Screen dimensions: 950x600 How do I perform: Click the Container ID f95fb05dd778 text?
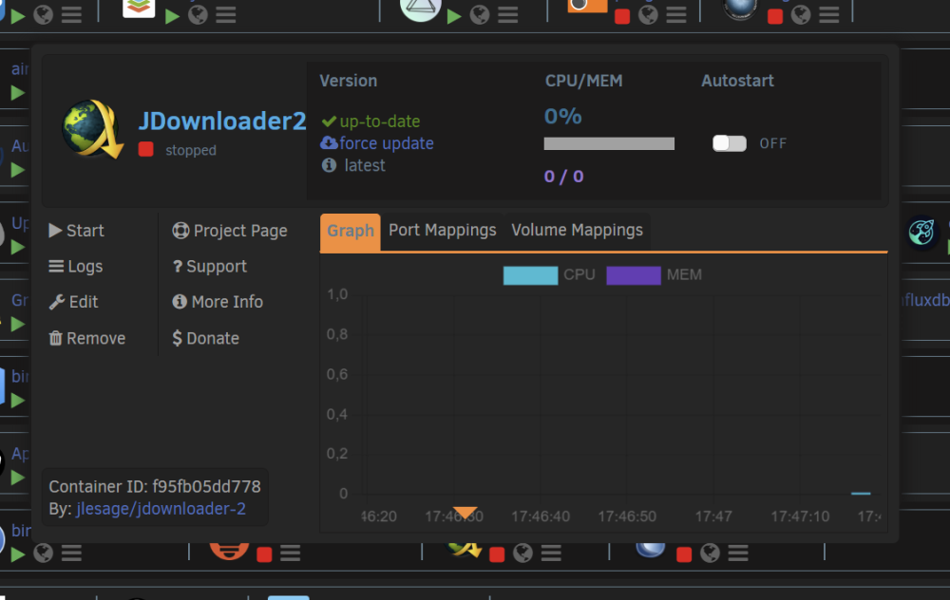point(155,487)
